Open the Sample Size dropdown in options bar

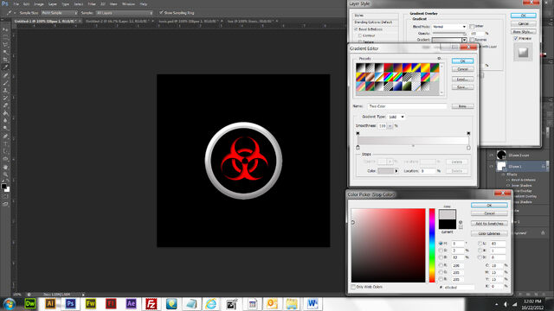pos(59,13)
